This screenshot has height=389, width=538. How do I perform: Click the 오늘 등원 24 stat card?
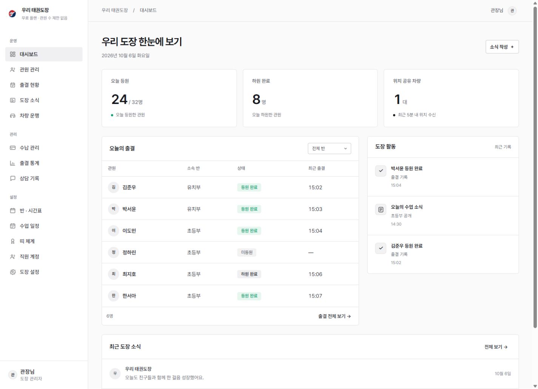coord(169,98)
